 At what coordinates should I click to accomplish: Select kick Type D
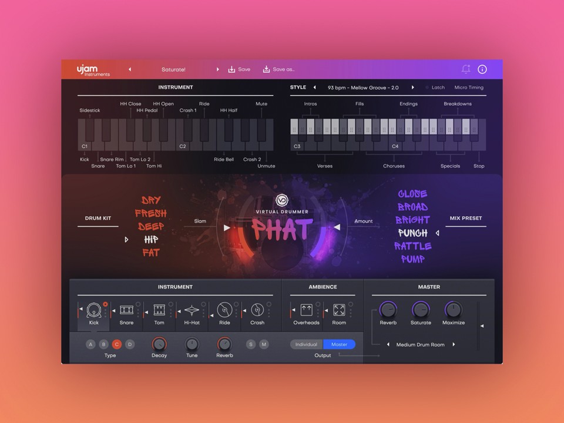coord(130,344)
